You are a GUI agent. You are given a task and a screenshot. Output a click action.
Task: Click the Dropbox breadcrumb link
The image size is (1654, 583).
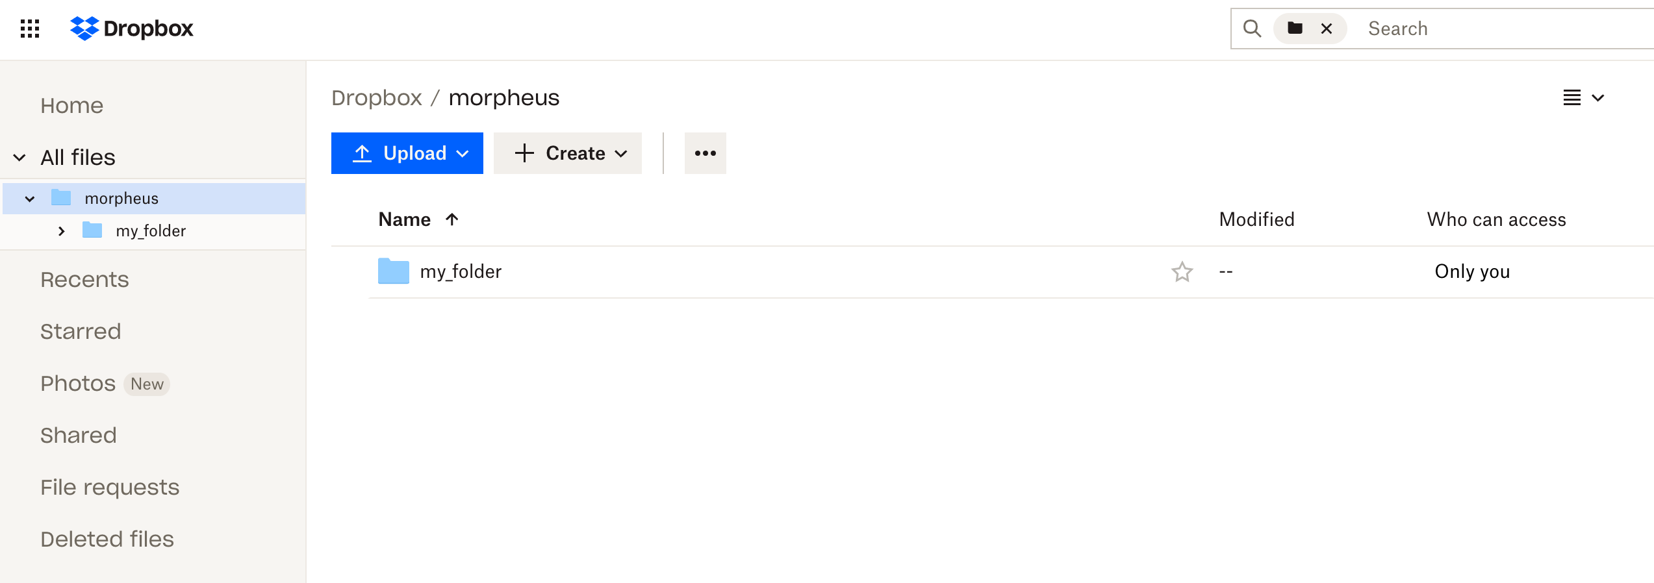pyautogui.click(x=376, y=98)
